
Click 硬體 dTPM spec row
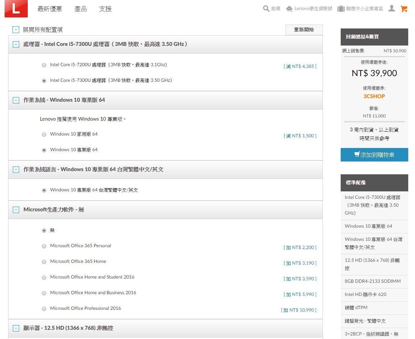coord(374,308)
